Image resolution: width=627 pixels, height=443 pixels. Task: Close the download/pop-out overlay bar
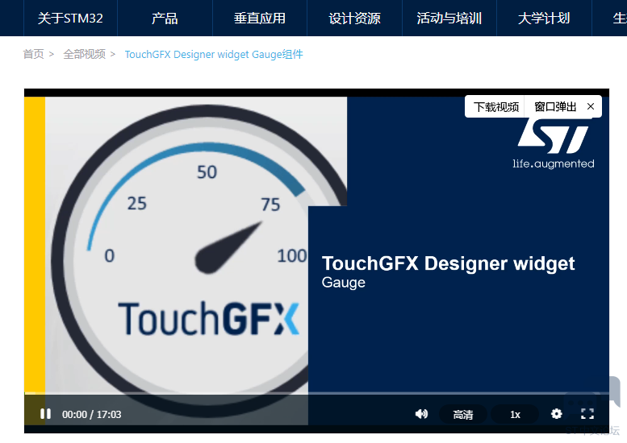591,106
